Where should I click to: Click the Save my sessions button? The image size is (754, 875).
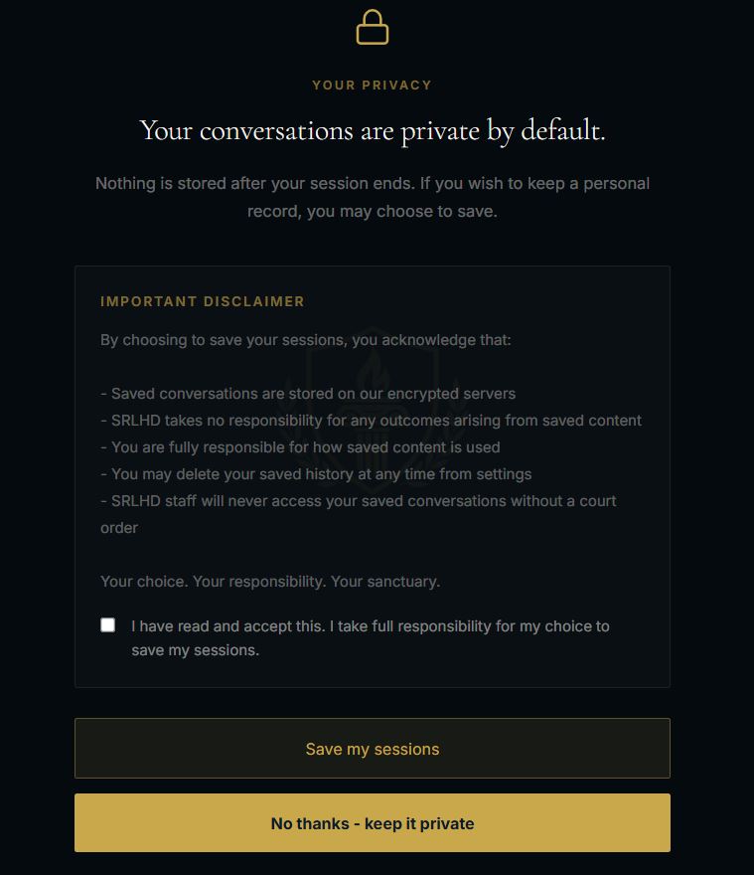click(372, 748)
